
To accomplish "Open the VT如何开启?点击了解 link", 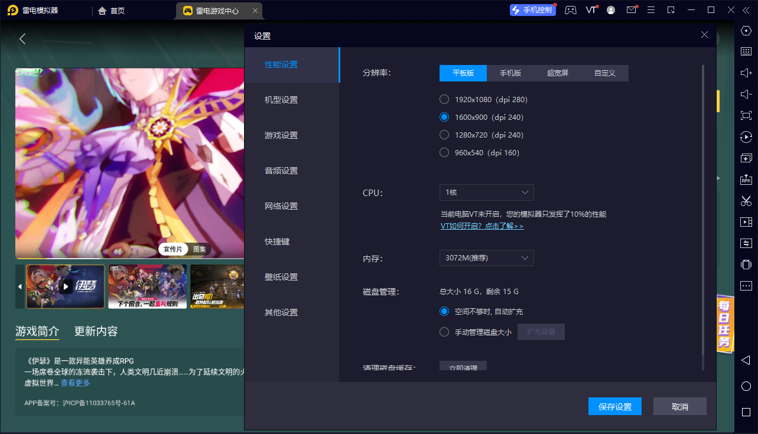I will [482, 226].
